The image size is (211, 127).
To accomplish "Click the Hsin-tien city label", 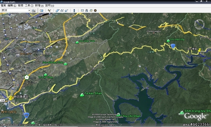I will pos(11,85).
